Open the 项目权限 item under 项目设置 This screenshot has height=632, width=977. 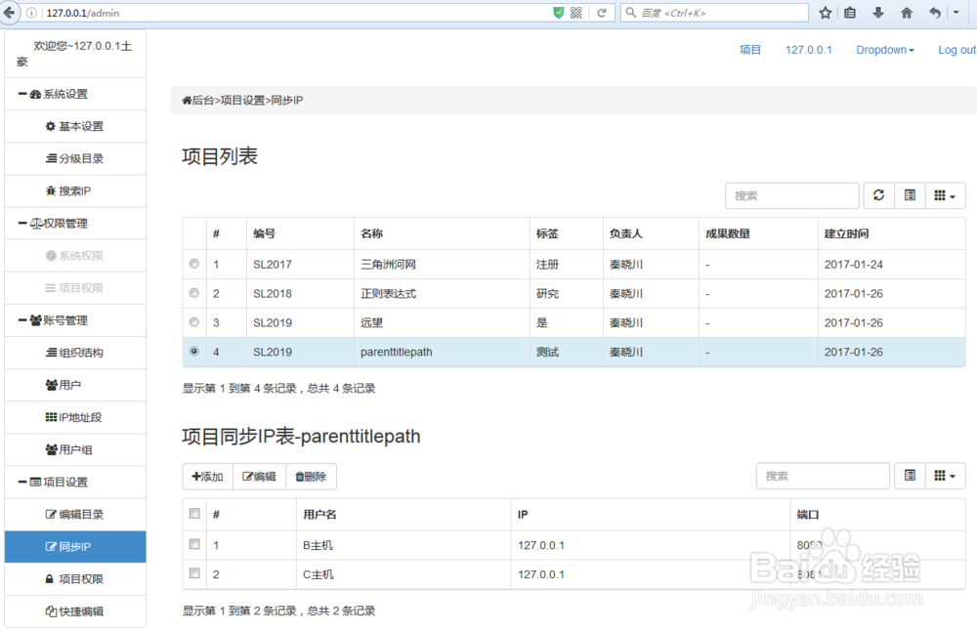[74, 579]
